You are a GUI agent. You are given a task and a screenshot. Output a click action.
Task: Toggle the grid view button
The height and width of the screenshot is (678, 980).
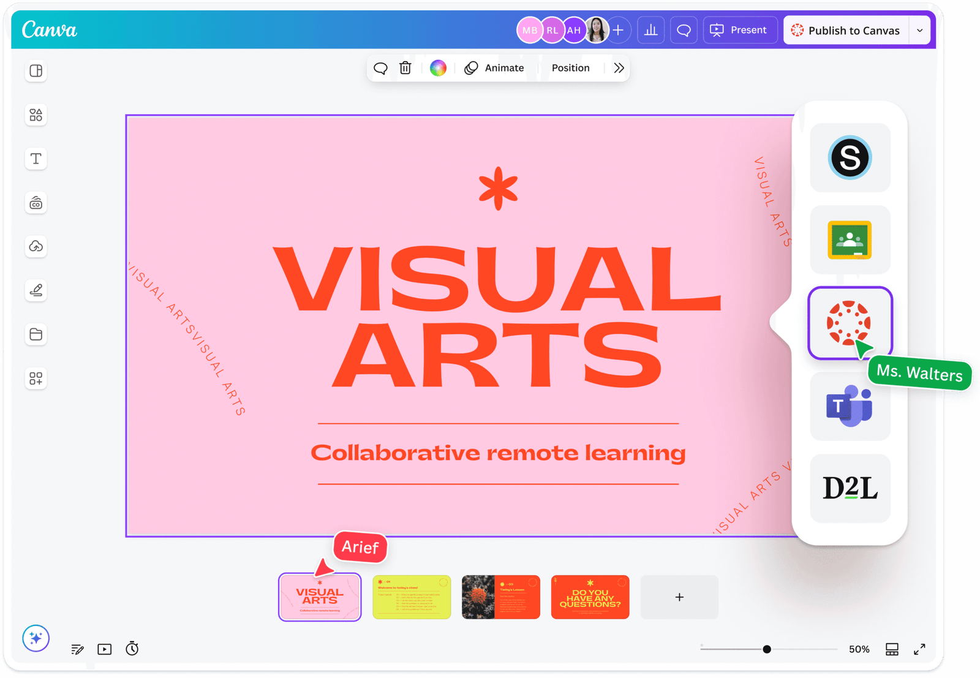click(x=892, y=649)
